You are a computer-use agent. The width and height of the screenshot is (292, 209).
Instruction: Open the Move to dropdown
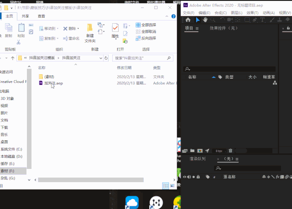(x=49, y=28)
